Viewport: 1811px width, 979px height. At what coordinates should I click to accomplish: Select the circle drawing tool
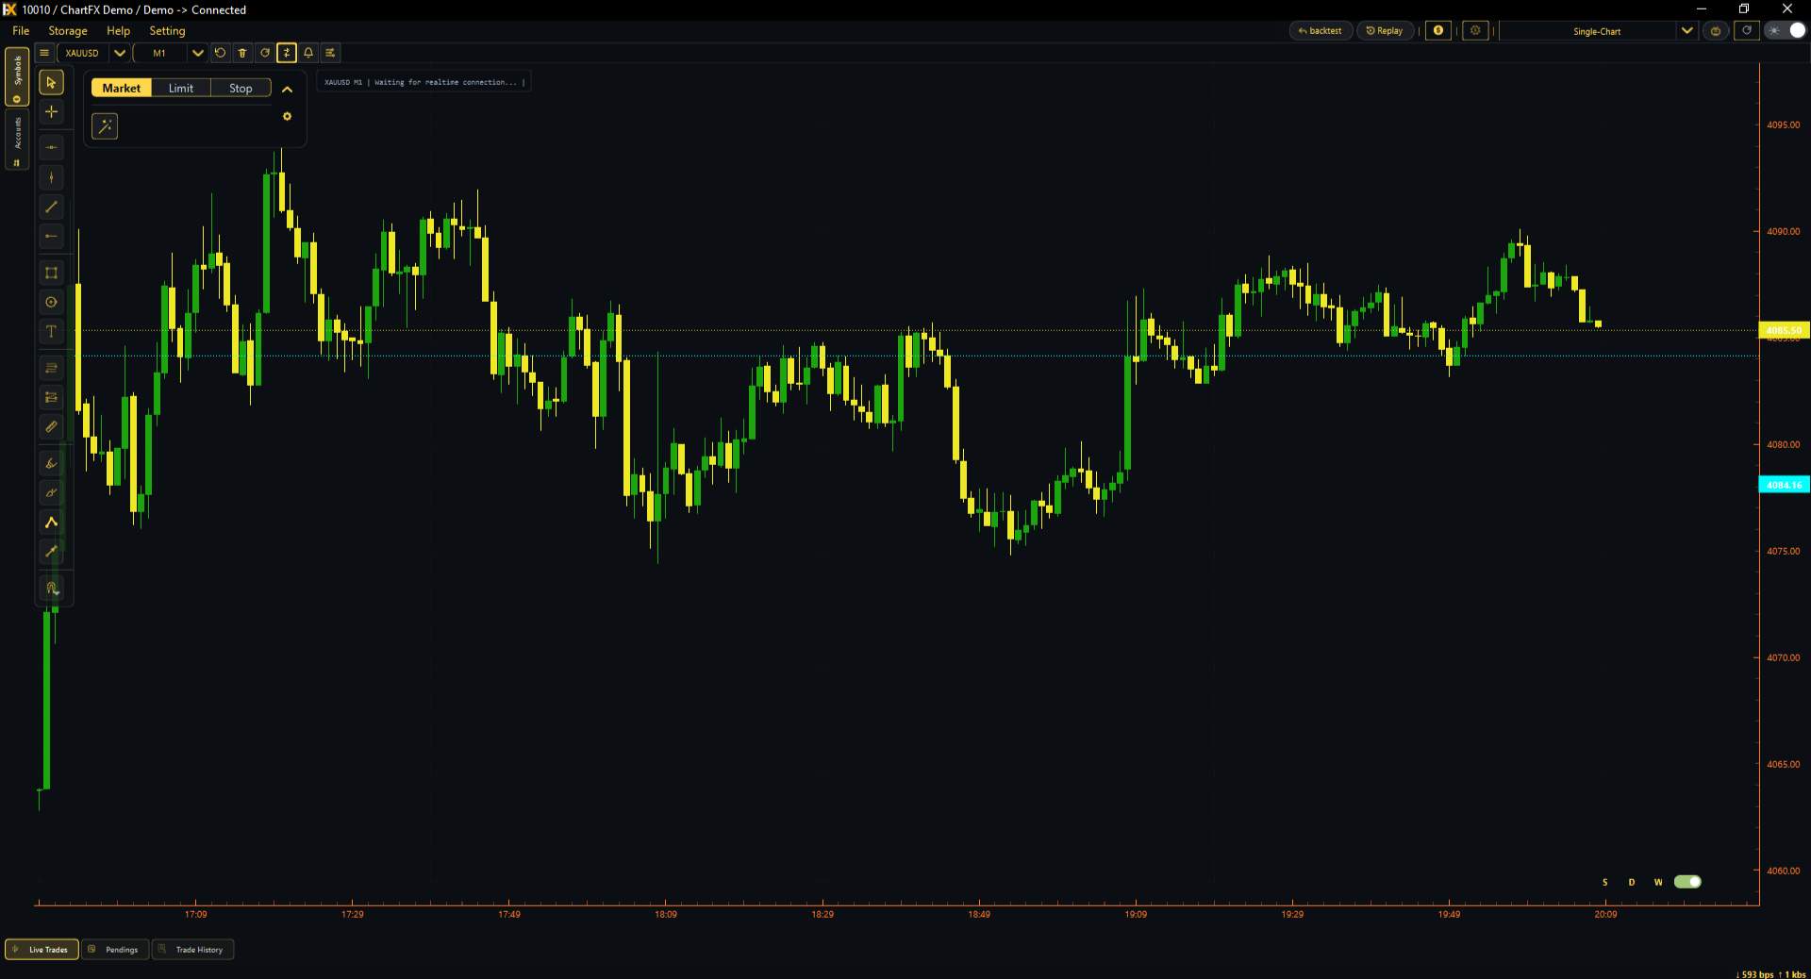52,302
